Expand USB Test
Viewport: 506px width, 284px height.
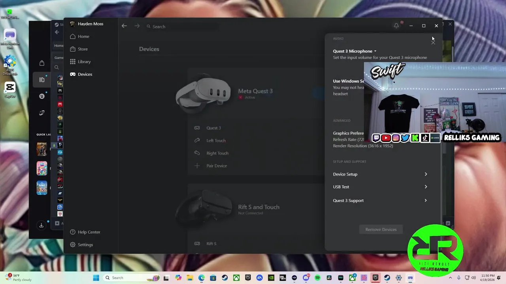click(x=380, y=187)
